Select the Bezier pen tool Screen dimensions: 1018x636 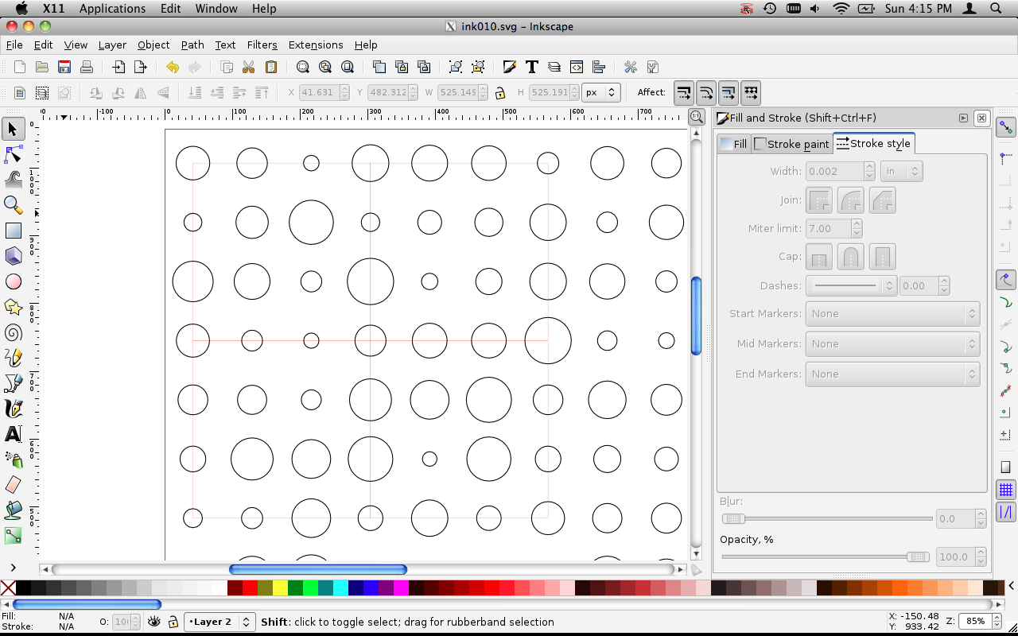pyautogui.click(x=13, y=383)
